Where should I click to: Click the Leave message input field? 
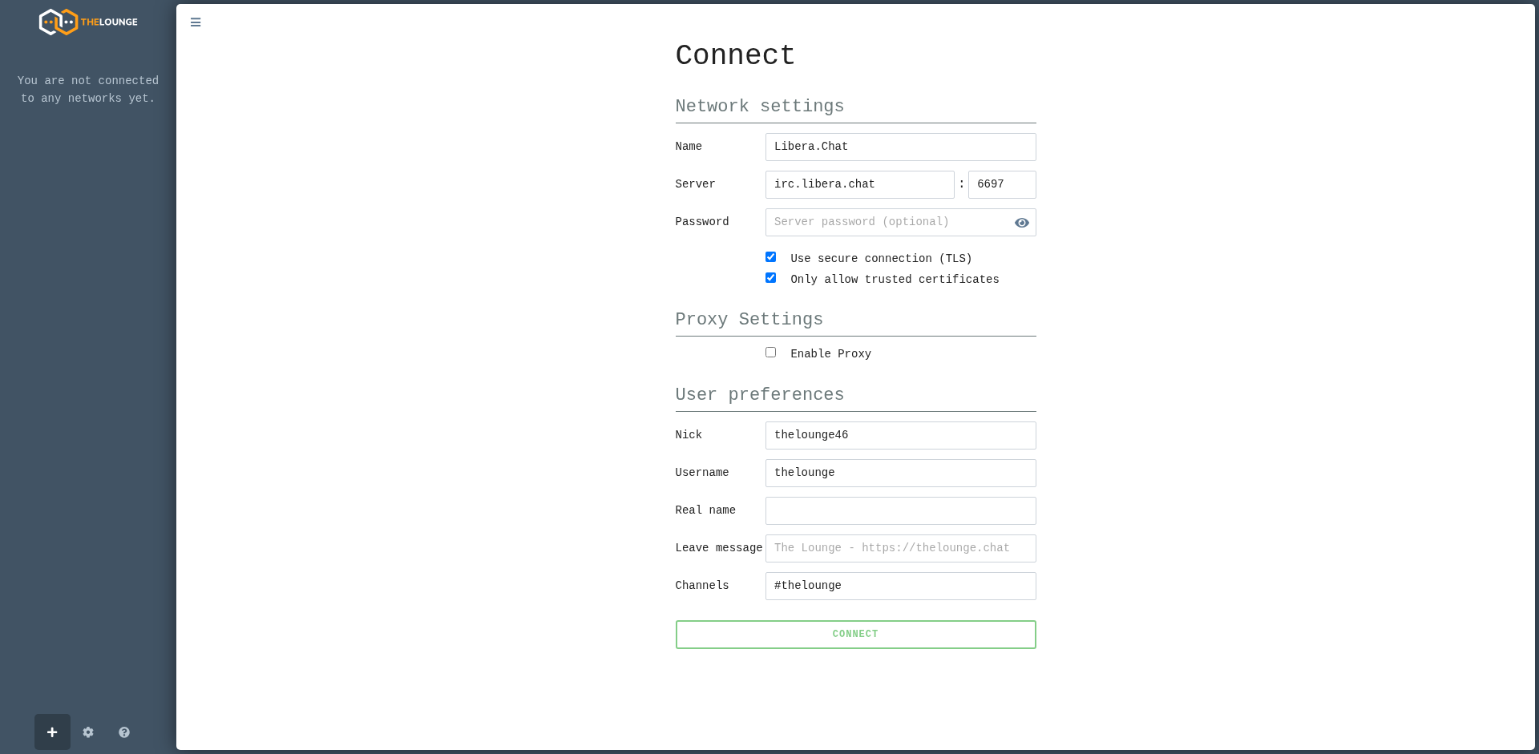(900, 548)
